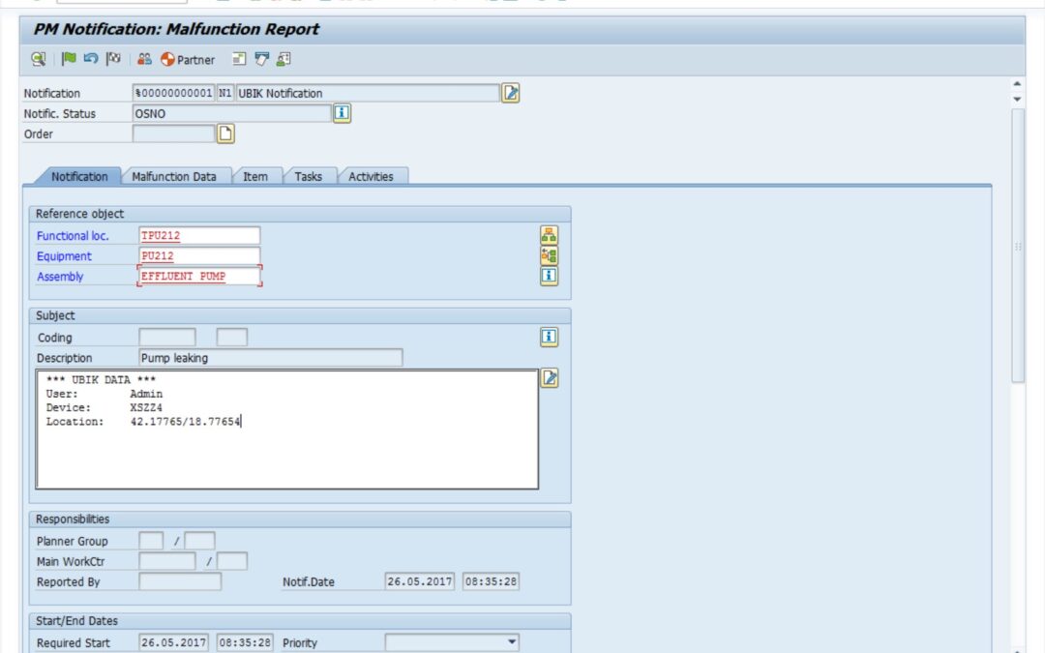Open equipment structure list icon
Viewport: 1045px width, 653px height.
[548, 255]
